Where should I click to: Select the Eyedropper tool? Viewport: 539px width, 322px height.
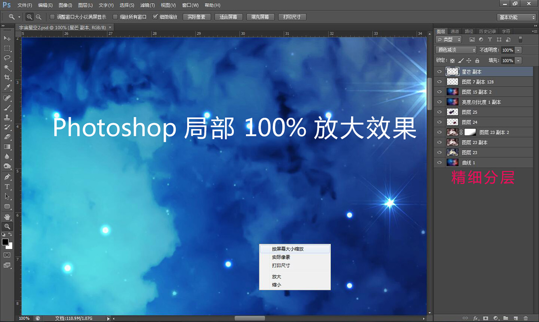(7, 87)
